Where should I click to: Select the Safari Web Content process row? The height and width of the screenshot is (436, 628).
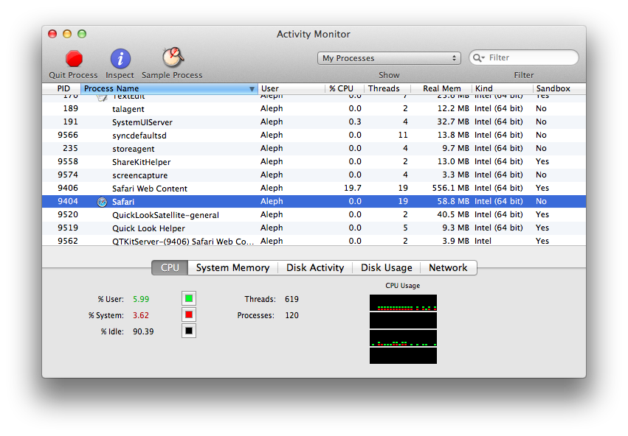tap(314, 188)
